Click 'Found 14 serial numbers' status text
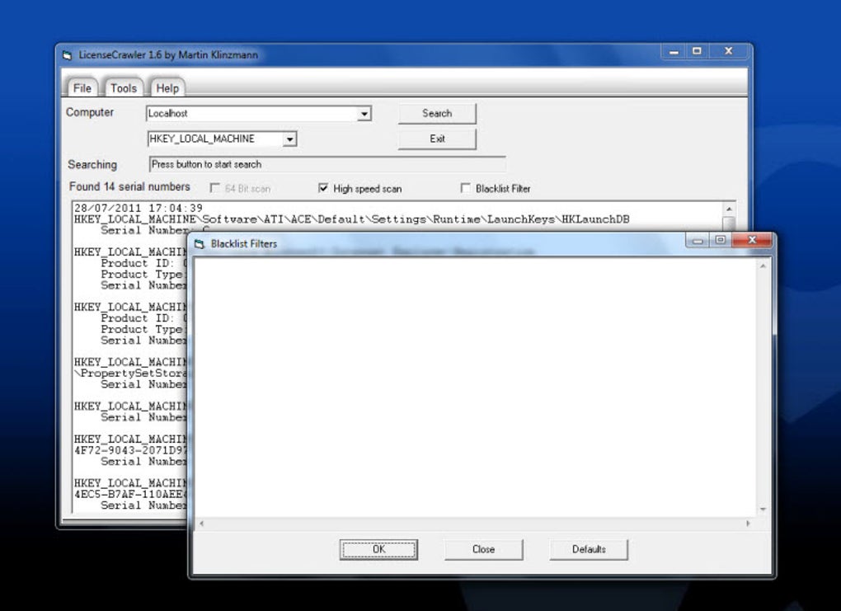This screenshot has height=611, width=841. point(129,186)
